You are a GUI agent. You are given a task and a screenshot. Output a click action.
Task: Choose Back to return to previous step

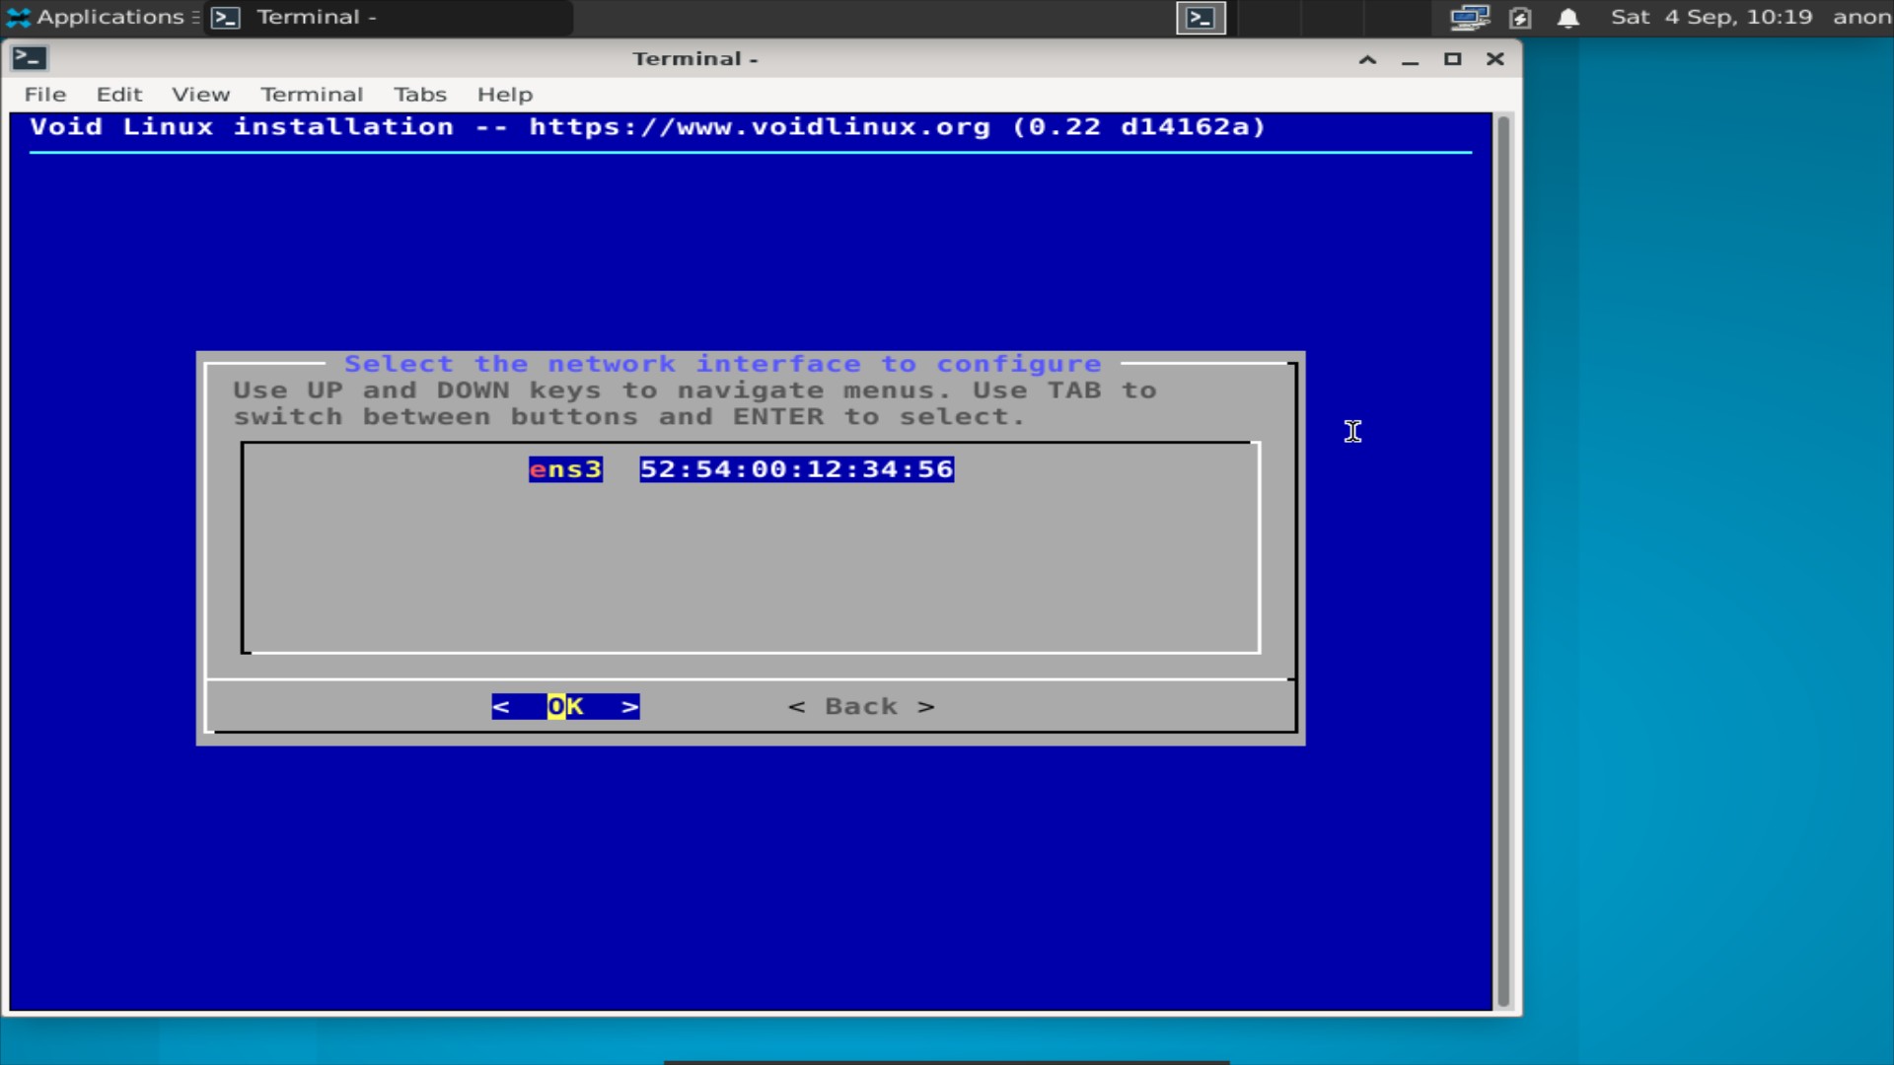click(859, 706)
